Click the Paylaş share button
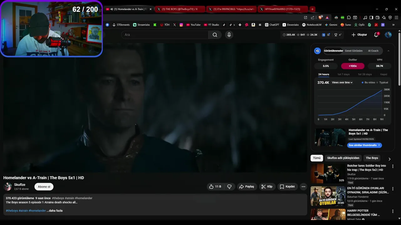This screenshot has height=225, width=401. tap(247, 187)
